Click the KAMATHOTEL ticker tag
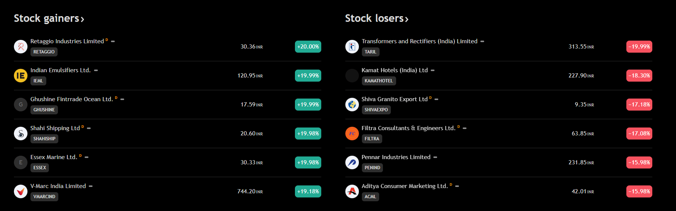The height and width of the screenshot is (211, 676). tap(378, 81)
